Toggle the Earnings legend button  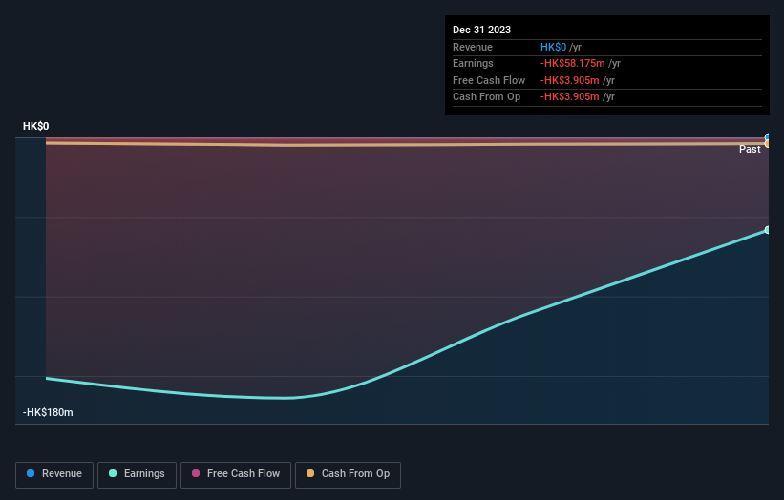(137, 474)
